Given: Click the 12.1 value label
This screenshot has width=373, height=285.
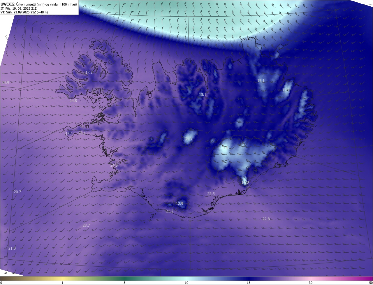Looking at the screenshot, I should tap(261, 80).
